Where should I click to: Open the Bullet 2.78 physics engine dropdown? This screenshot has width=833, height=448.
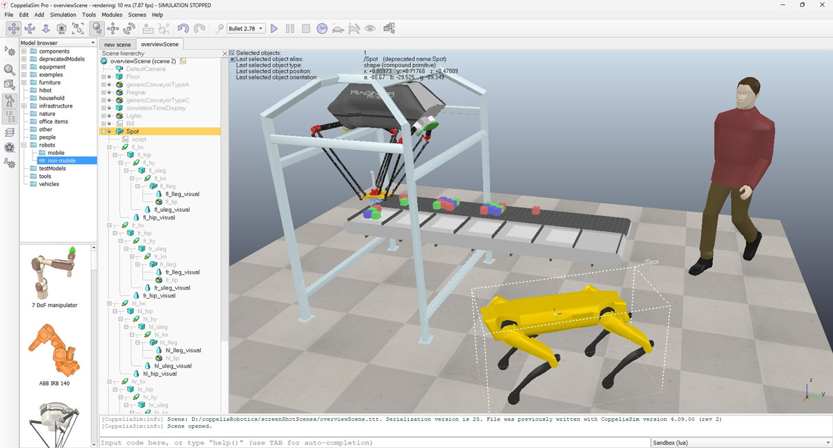pyautogui.click(x=246, y=28)
